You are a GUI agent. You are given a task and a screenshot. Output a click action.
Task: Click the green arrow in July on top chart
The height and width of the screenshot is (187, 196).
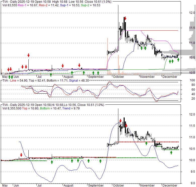click(x=51, y=74)
